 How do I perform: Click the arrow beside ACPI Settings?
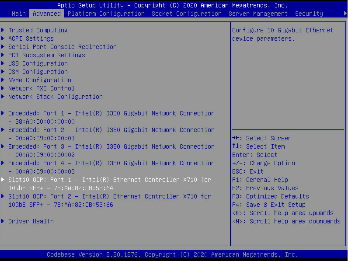(x=3, y=38)
